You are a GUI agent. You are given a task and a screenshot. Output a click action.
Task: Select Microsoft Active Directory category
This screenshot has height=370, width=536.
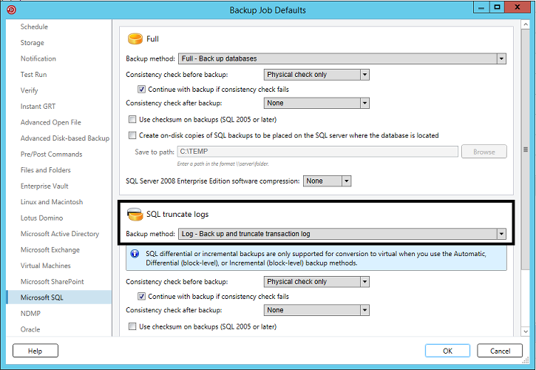pyautogui.click(x=60, y=234)
